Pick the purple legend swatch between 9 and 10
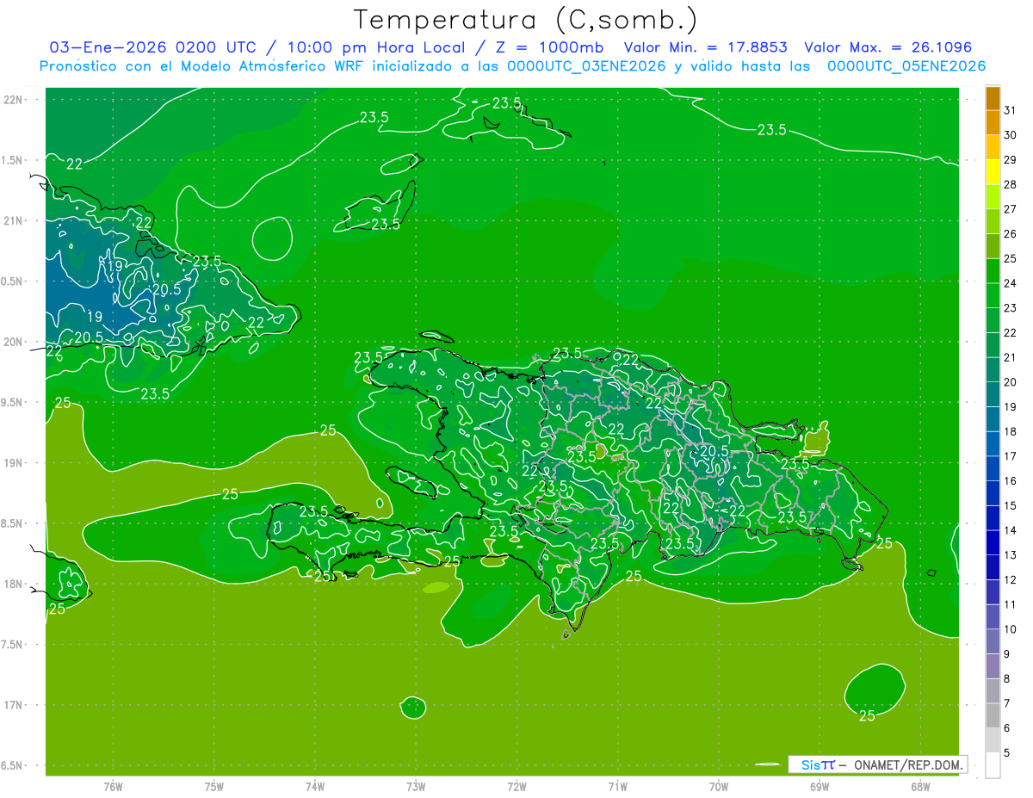Screen dimensions: 1033x798 coord(993,641)
